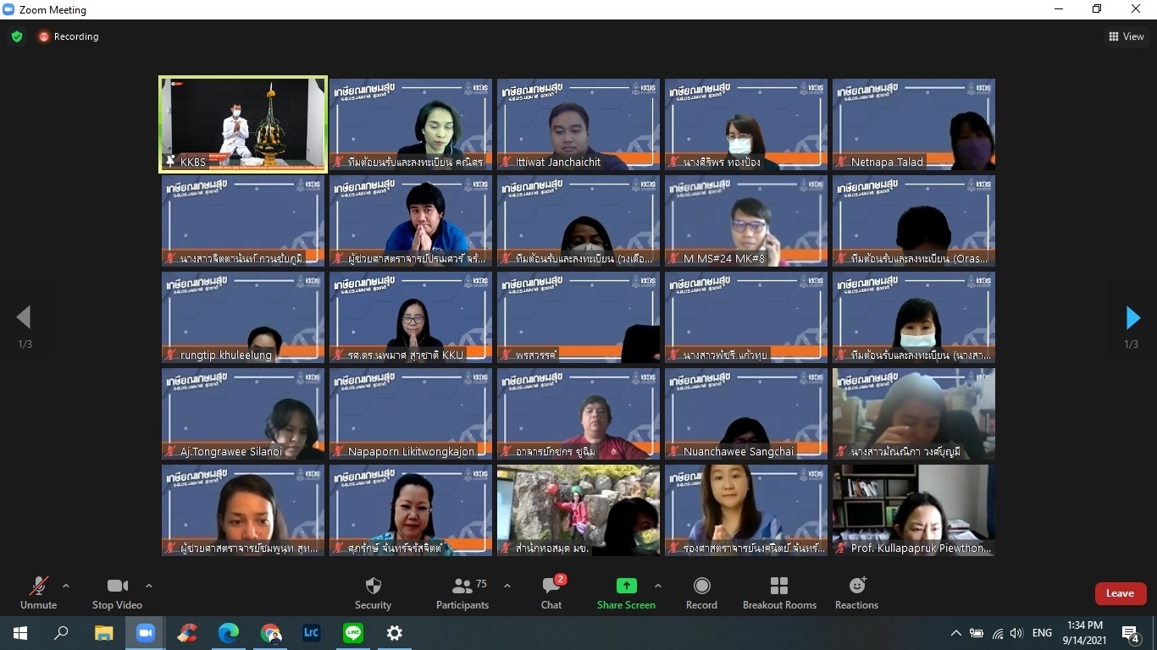This screenshot has width=1157, height=650.
Task: Stop Video camera toggle
Action: point(117,592)
